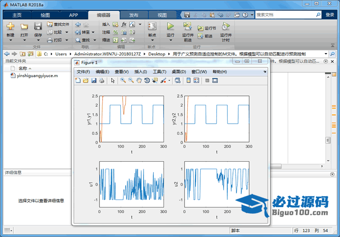
Task: Switch to the Publish (发布) tab
Action: pos(134,15)
